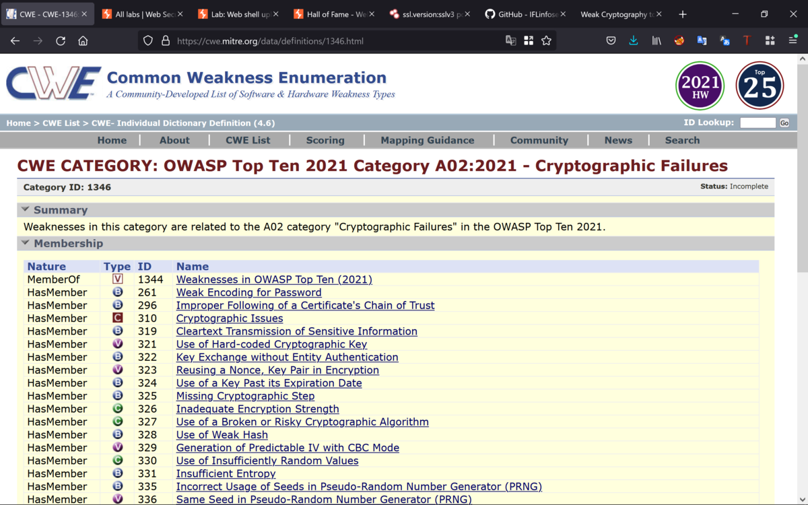
Task: Open Key Exchange without Entity Authentication
Action: 287,357
